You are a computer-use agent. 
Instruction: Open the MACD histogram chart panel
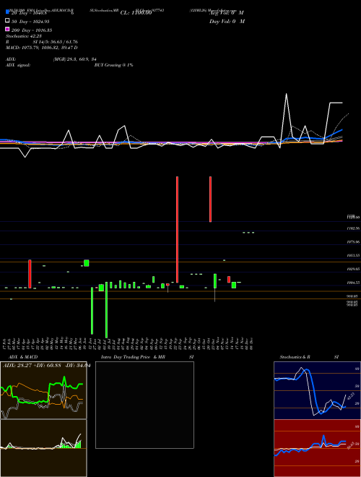[x=43, y=448]
